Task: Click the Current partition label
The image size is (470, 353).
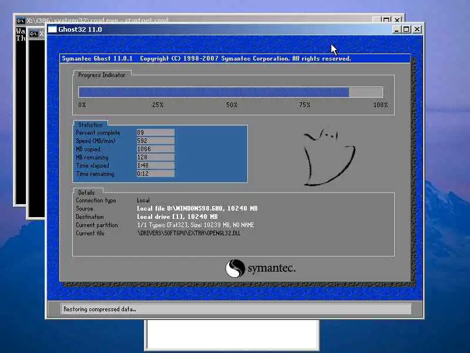Action: (x=97, y=225)
